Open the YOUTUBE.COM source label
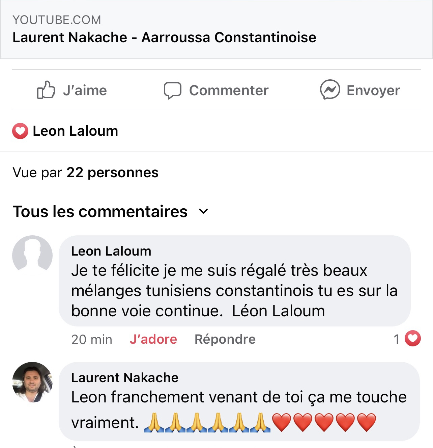This screenshot has height=448, width=433. pyautogui.click(x=57, y=20)
